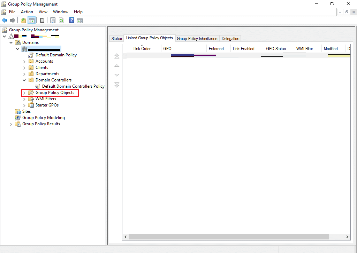Toggle the Show/Hide Console Tree toolbar icon
Screen dimensions: 357x253
31,21
